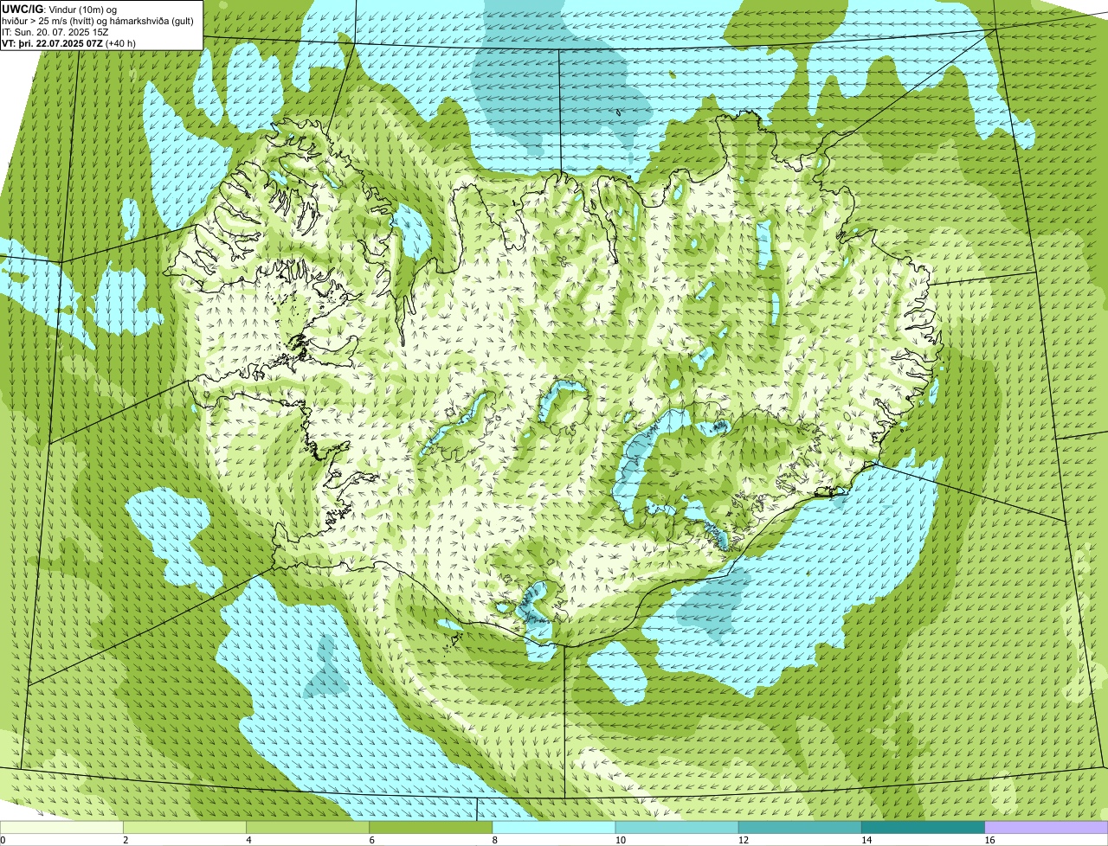Select the dark teal 14–16 m/s legend swatch
This screenshot has height=846, width=1108.
coord(923,827)
